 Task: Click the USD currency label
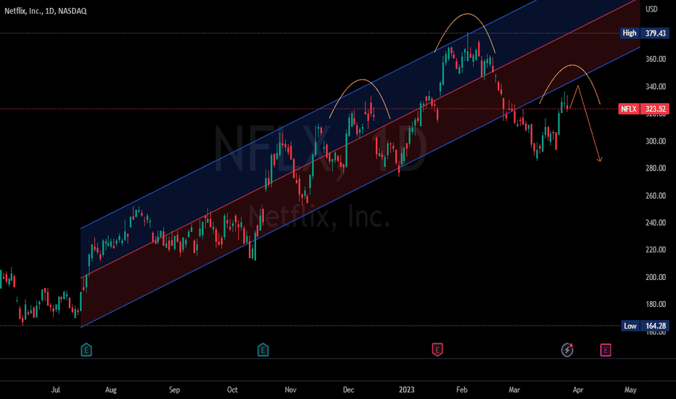(651, 9)
